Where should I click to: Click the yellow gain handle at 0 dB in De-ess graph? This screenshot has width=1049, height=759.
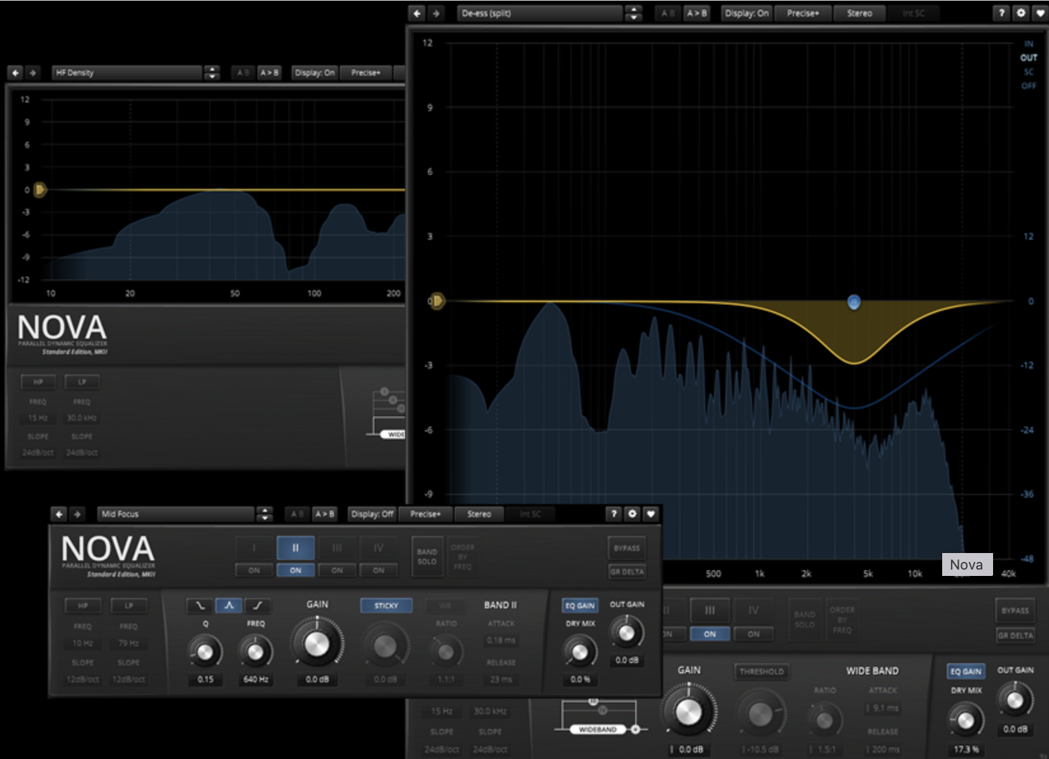[x=437, y=301]
